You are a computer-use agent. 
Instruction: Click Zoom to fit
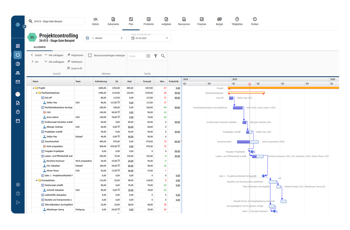point(75,68)
